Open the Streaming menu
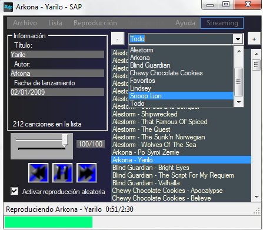The width and height of the screenshot is (263, 230). point(222,23)
